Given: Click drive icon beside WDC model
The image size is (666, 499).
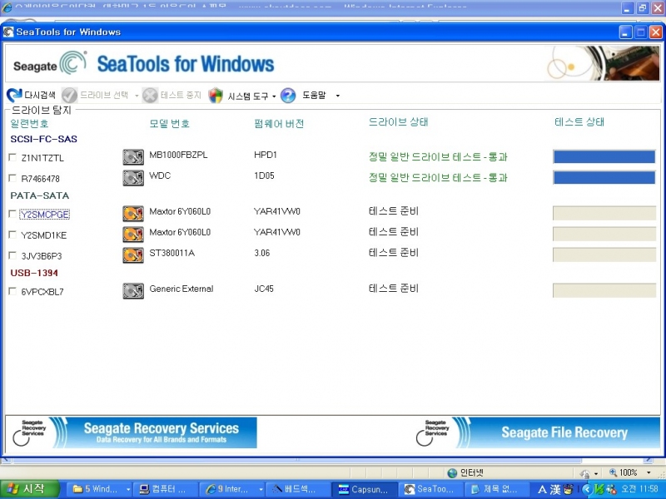Looking at the screenshot, I should (x=133, y=178).
